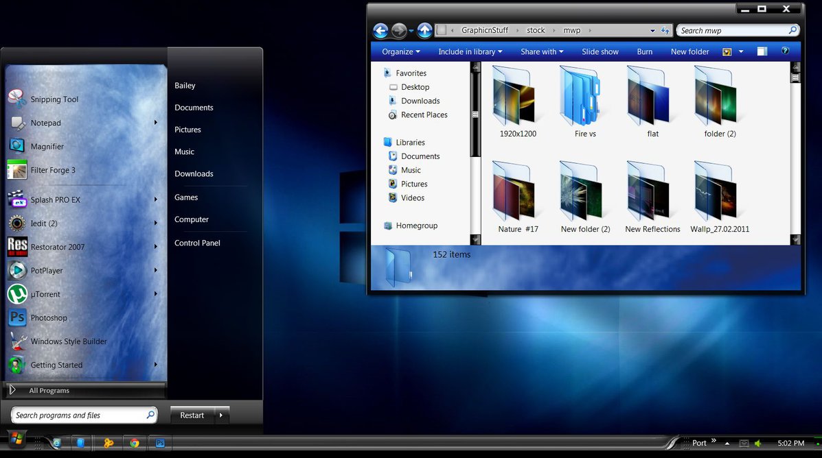The image size is (822, 458).
Task: Expand All Programs list
Action: tap(49, 390)
